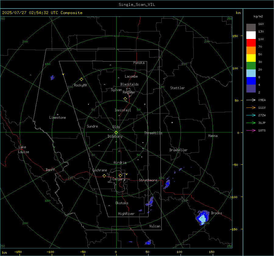Click the Blackfalds town label
This screenshot has width=274, height=256.
[129, 84]
